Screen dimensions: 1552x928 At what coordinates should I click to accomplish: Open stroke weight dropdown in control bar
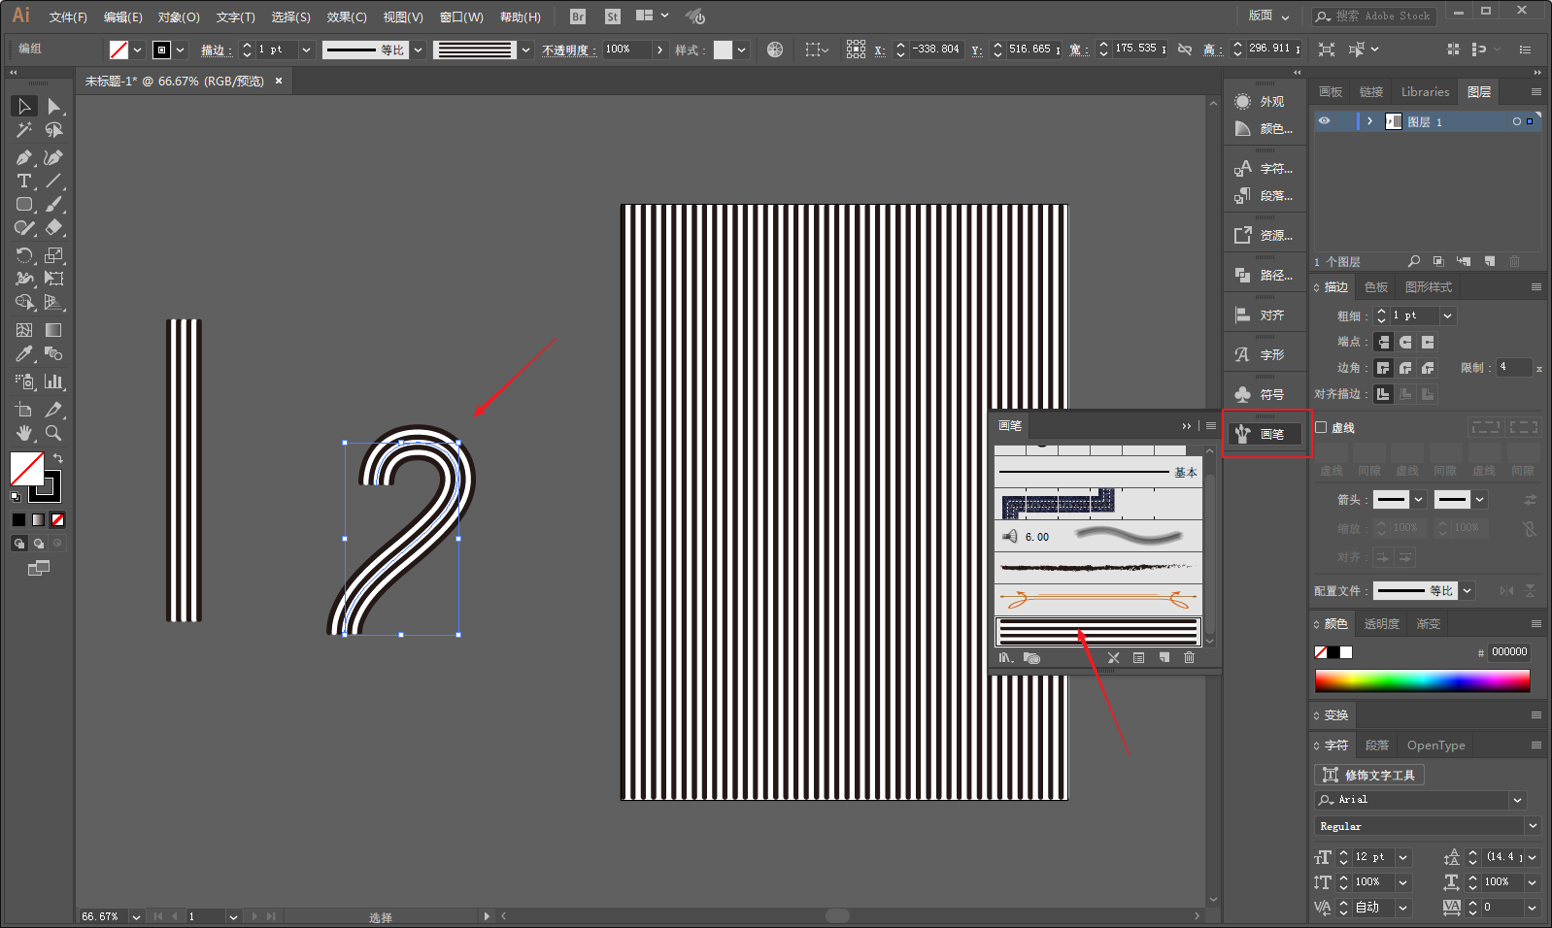pos(307,50)
